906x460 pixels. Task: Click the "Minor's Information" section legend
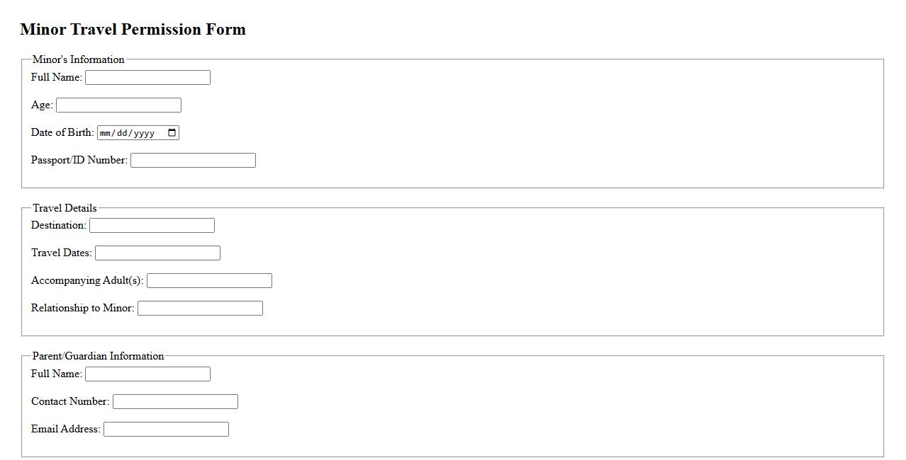tap(78, 59)
